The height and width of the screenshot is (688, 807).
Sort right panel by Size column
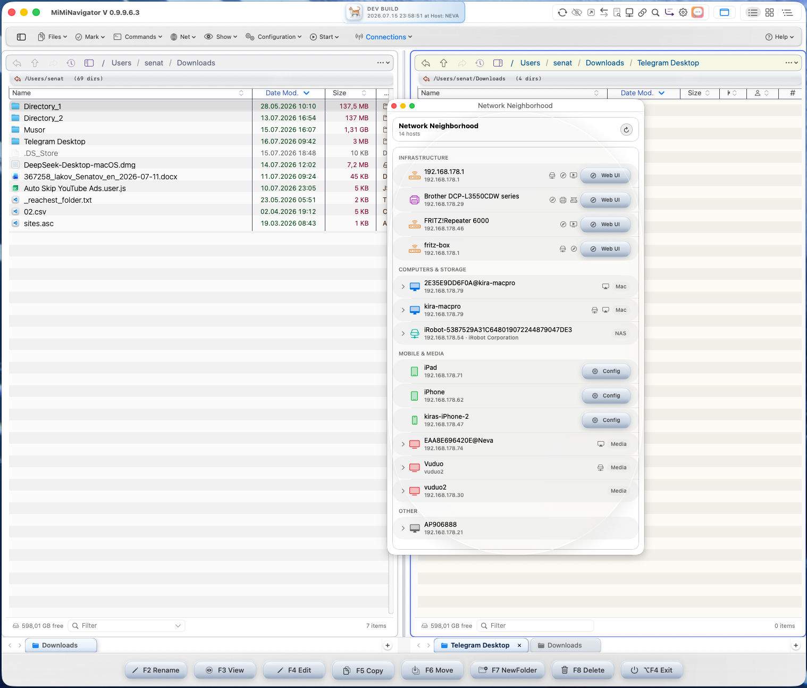coord(700,93)
